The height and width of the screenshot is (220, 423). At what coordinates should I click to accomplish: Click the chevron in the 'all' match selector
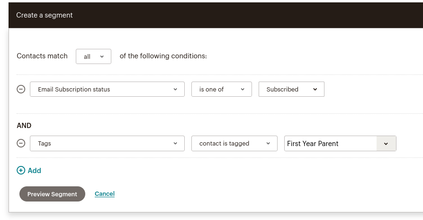[x=102, y=56]
